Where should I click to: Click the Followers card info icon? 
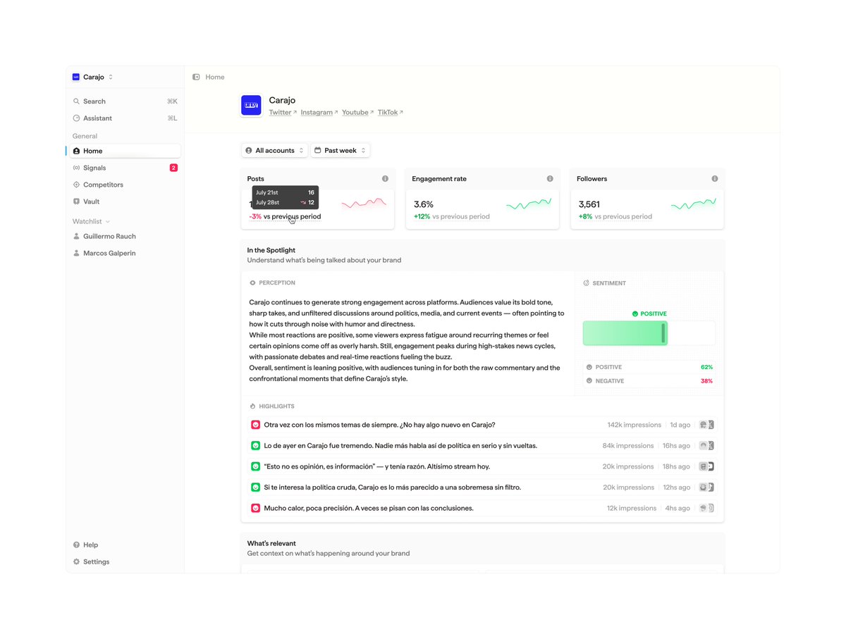(715, 179)
